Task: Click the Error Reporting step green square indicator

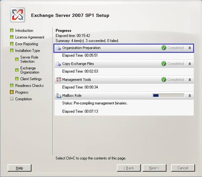Action: (12, 44)
